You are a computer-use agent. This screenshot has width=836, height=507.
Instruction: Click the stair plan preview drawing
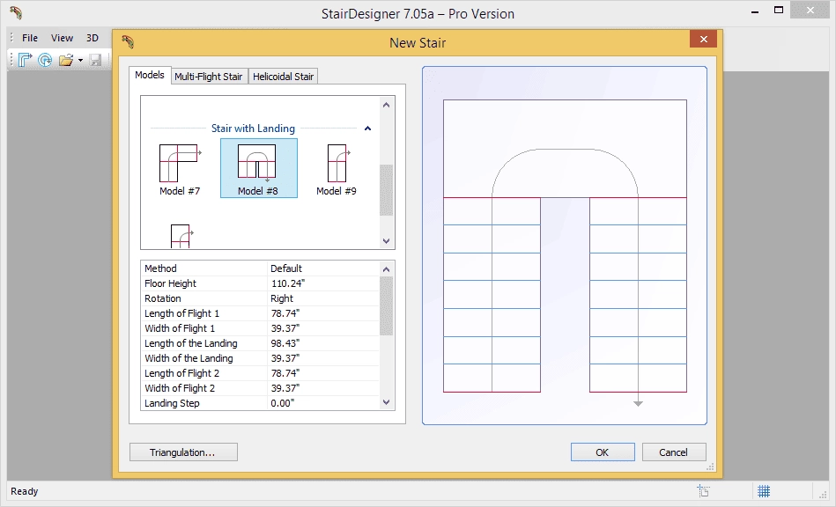[x=565, y=246]
